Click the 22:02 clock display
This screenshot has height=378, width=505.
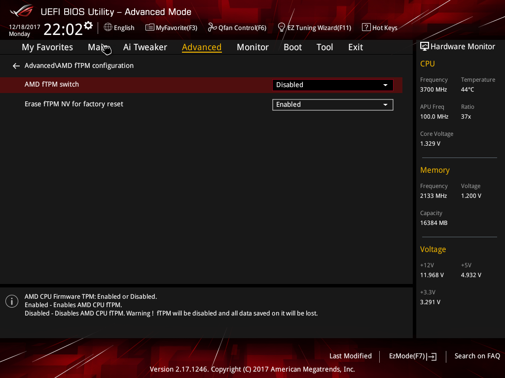pos(63,29)
